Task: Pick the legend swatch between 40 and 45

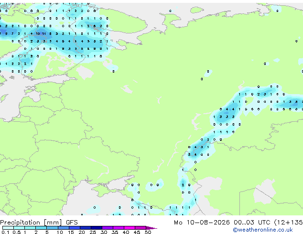Action: click(130, 228)
